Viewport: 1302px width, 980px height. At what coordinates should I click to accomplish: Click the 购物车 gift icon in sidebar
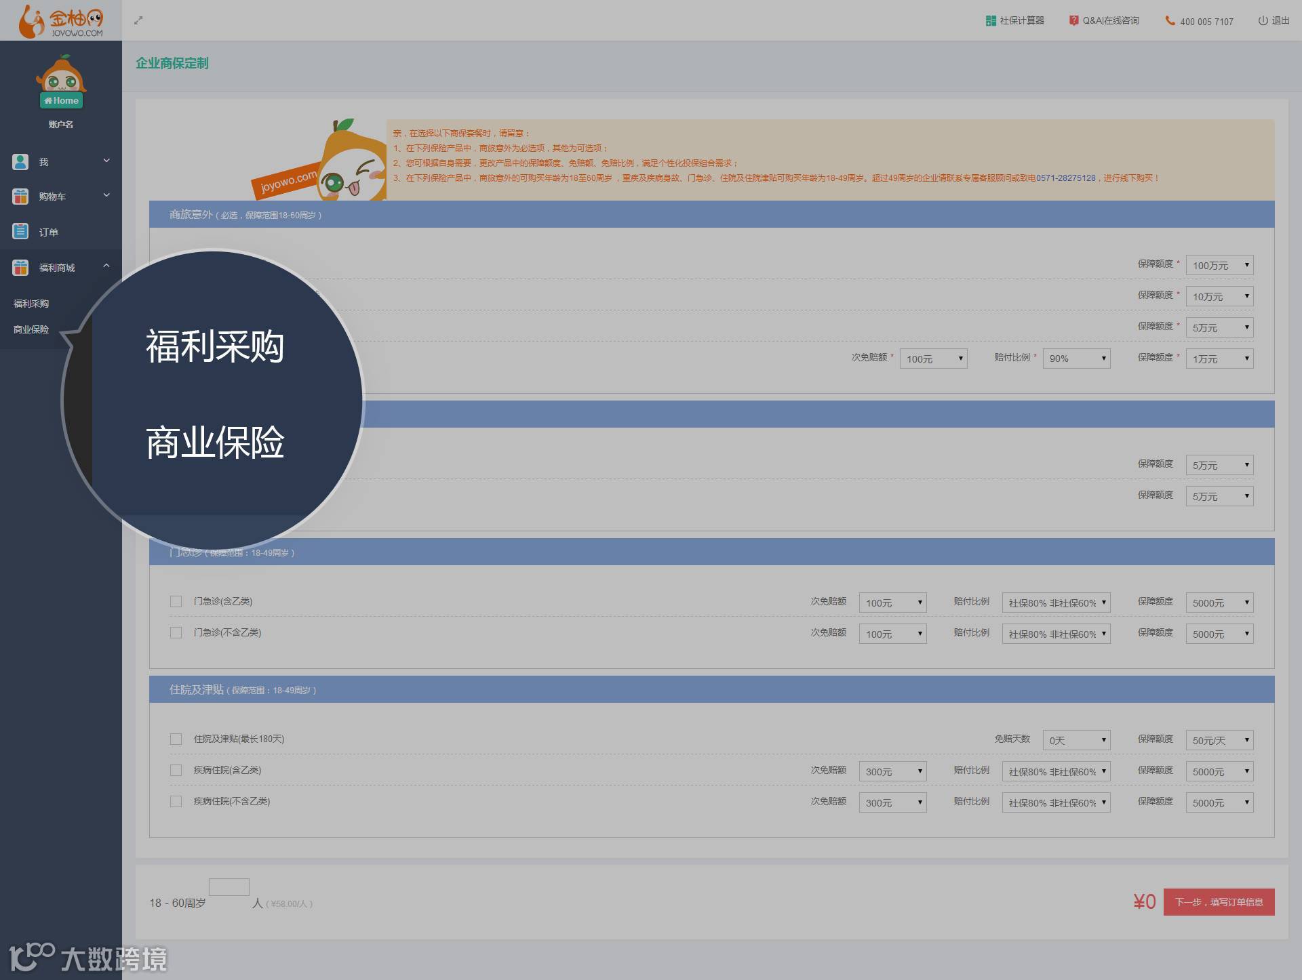[20, 197]
